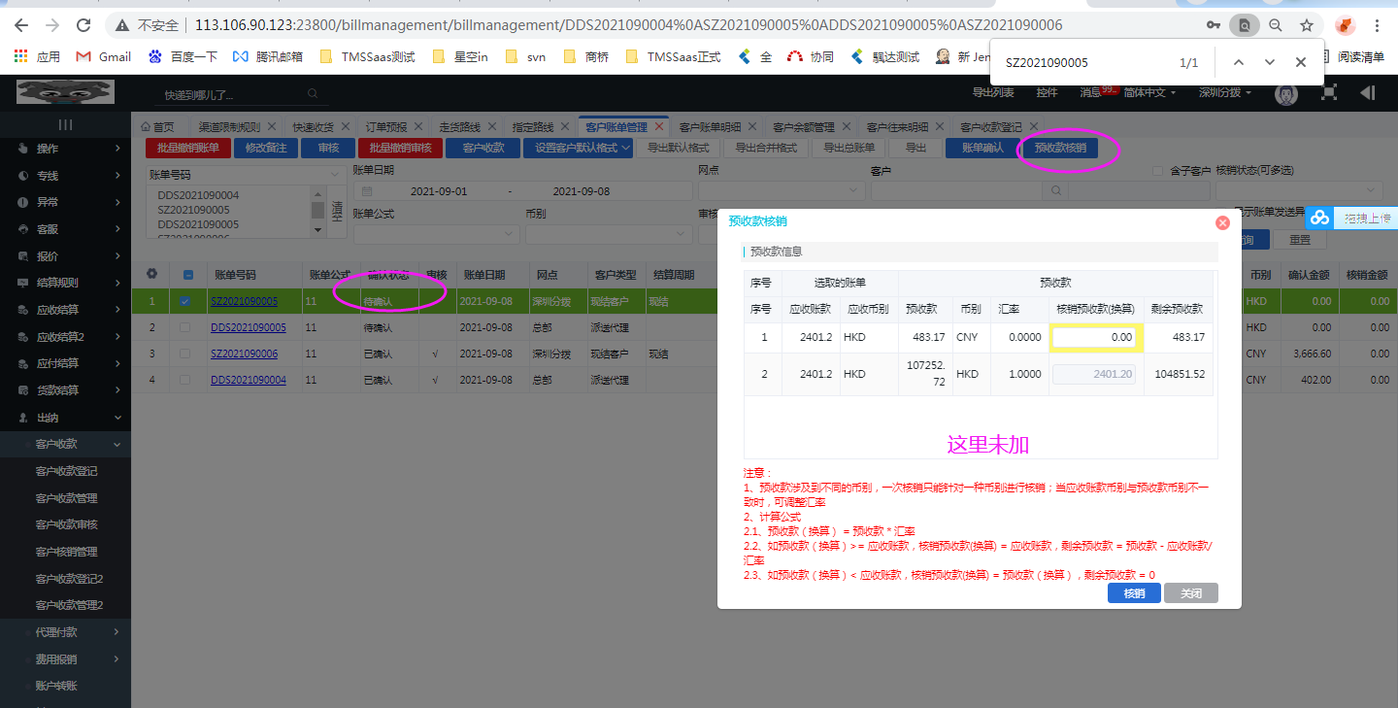Click the 拖拽上传 cloud upload widget
This screenshot has height=708, width=1398.
(x=1349, y=219)
